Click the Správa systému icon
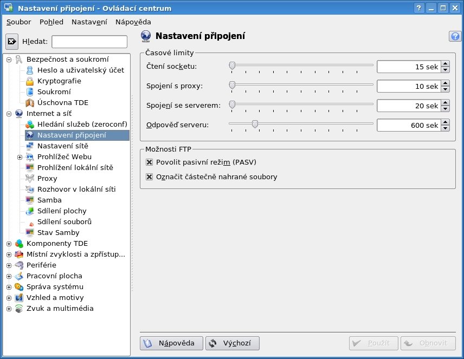The image size is (464, 359). tap(19, 287)
